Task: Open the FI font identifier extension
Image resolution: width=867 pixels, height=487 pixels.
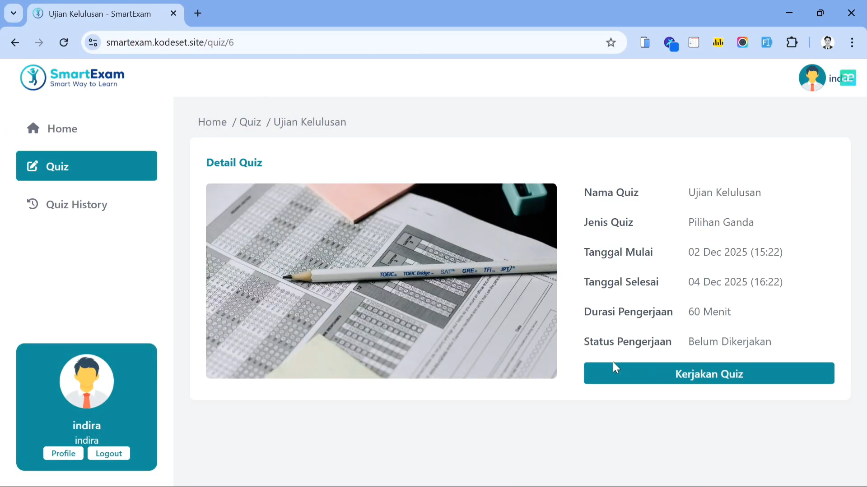Action: [x=767, y=42]
